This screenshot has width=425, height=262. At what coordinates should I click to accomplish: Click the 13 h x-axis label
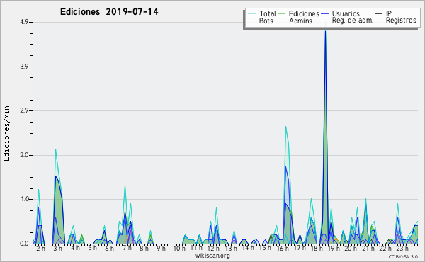tap(231, 248)
